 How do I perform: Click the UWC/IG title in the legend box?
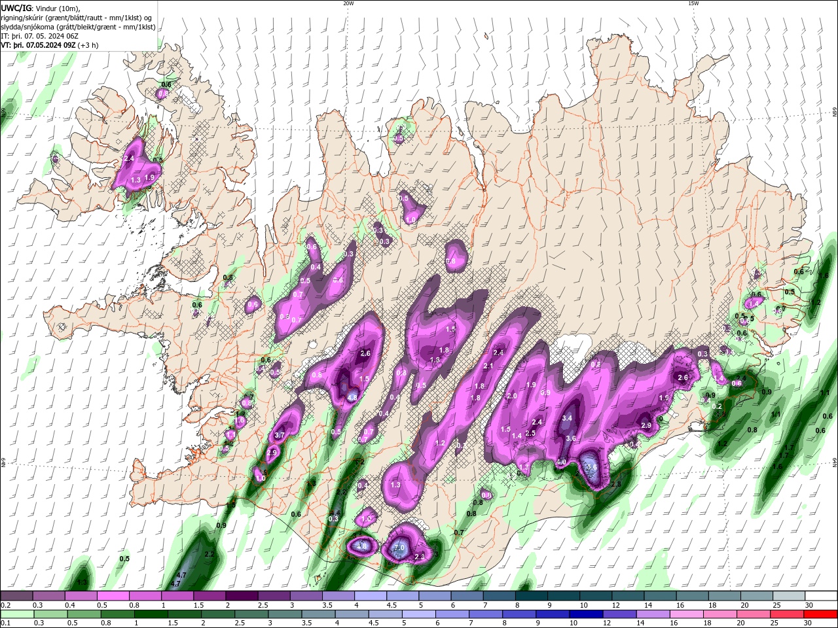(x=16, y=8)
